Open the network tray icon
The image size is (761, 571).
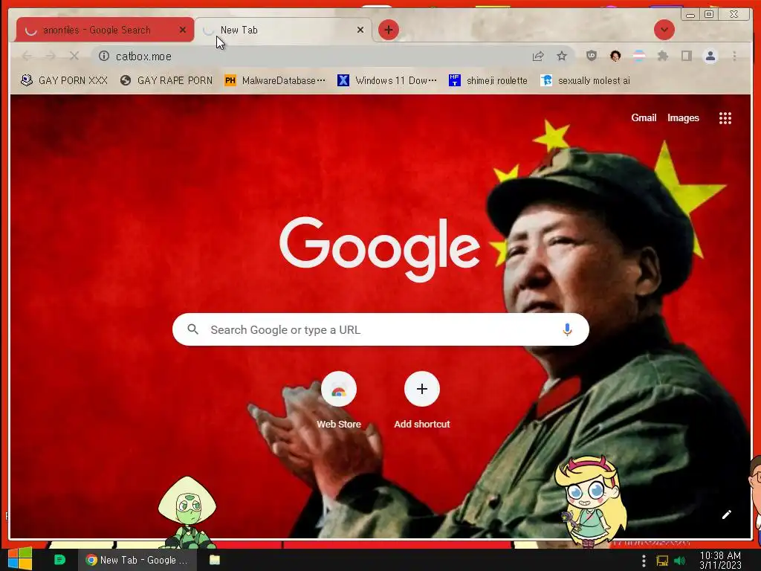(662, 561)
